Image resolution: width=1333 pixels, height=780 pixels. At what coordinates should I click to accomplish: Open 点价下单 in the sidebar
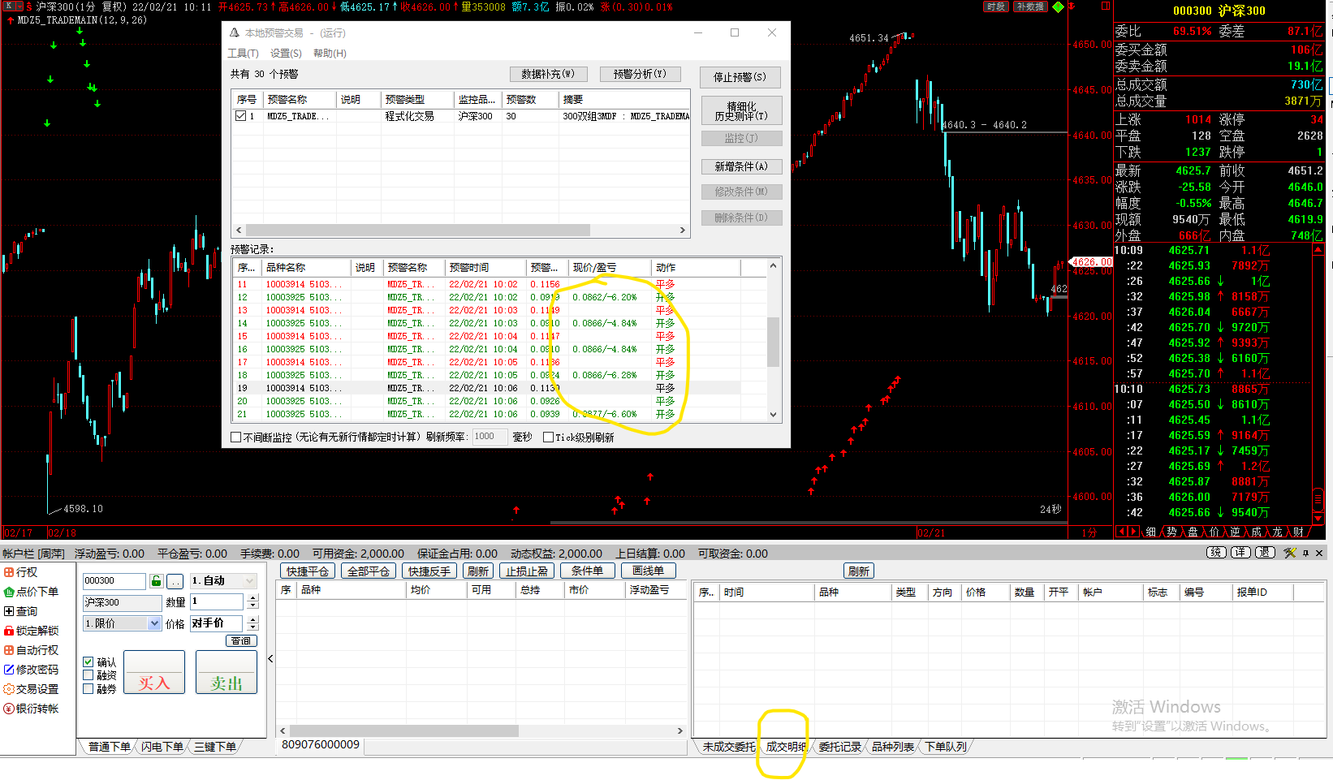tap(31, 592)
